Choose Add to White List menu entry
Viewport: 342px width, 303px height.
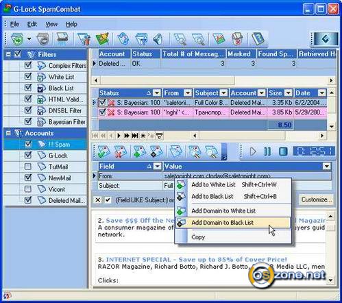click(x=232, y=184)
